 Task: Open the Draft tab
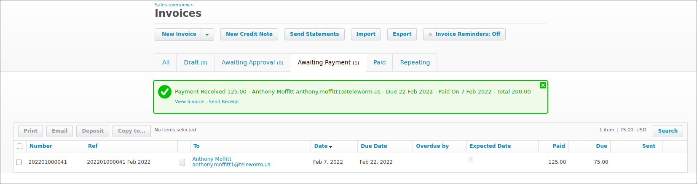pos(195,62)
